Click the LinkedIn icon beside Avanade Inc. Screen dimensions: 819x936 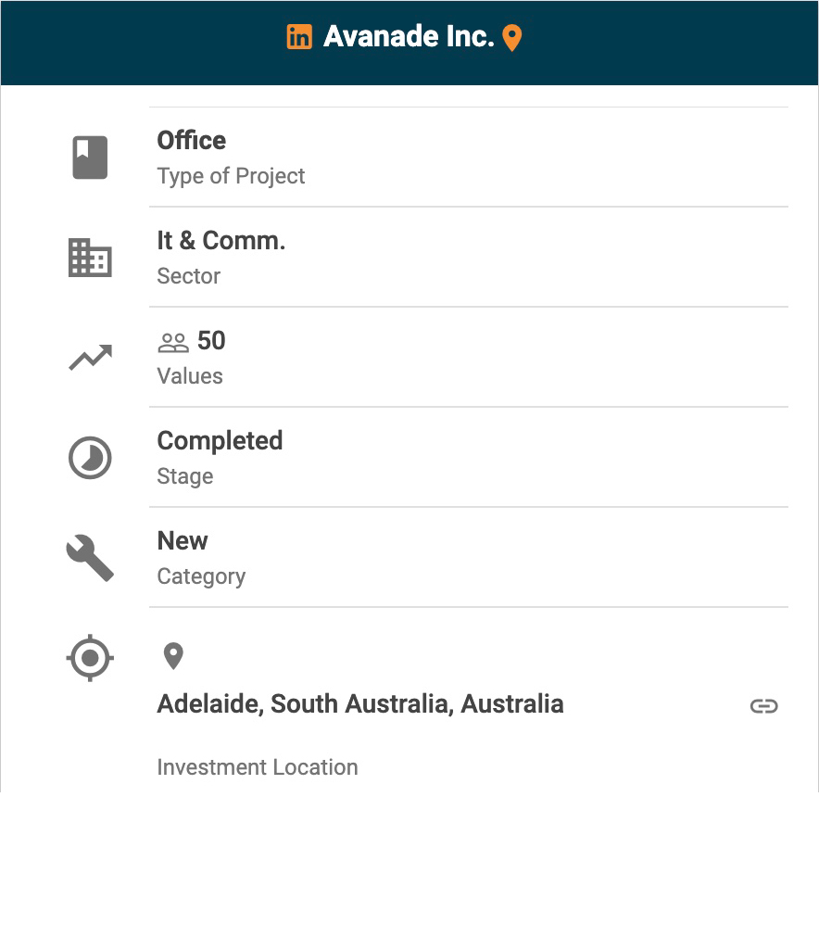point(299,37)
